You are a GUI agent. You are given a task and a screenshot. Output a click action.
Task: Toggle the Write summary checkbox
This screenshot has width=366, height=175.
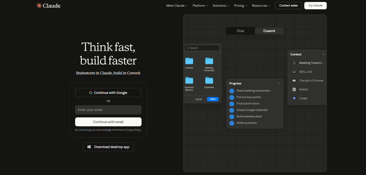(x=232, y=123)
